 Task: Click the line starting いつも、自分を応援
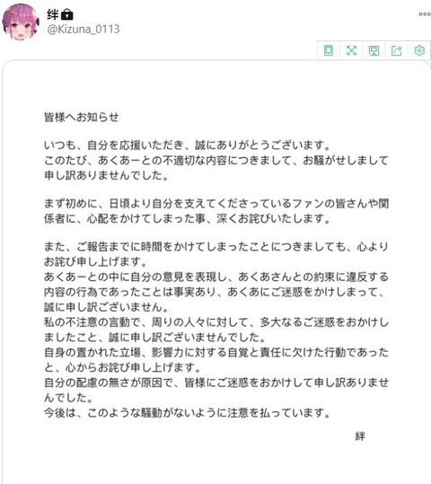[x=188, y=145]
